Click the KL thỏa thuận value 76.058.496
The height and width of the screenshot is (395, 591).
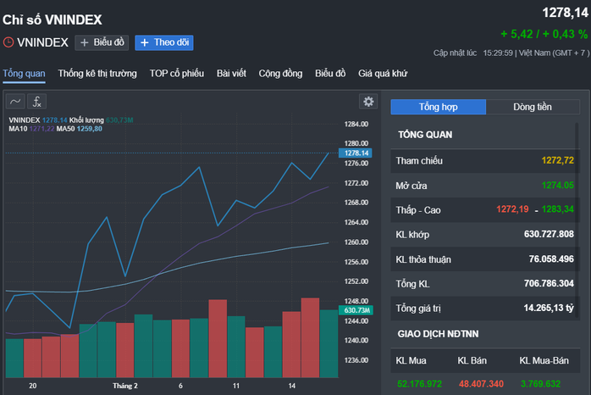click(x=551, y=259)
